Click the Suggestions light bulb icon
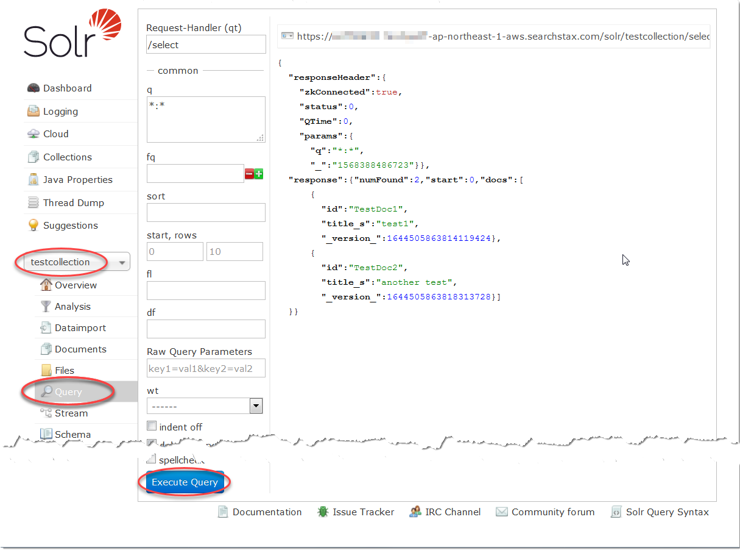740x550 pixels. coord(33,226)
